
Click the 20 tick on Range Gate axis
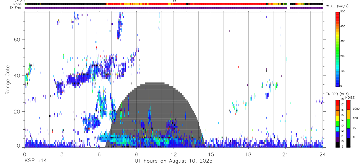(17, 111)
